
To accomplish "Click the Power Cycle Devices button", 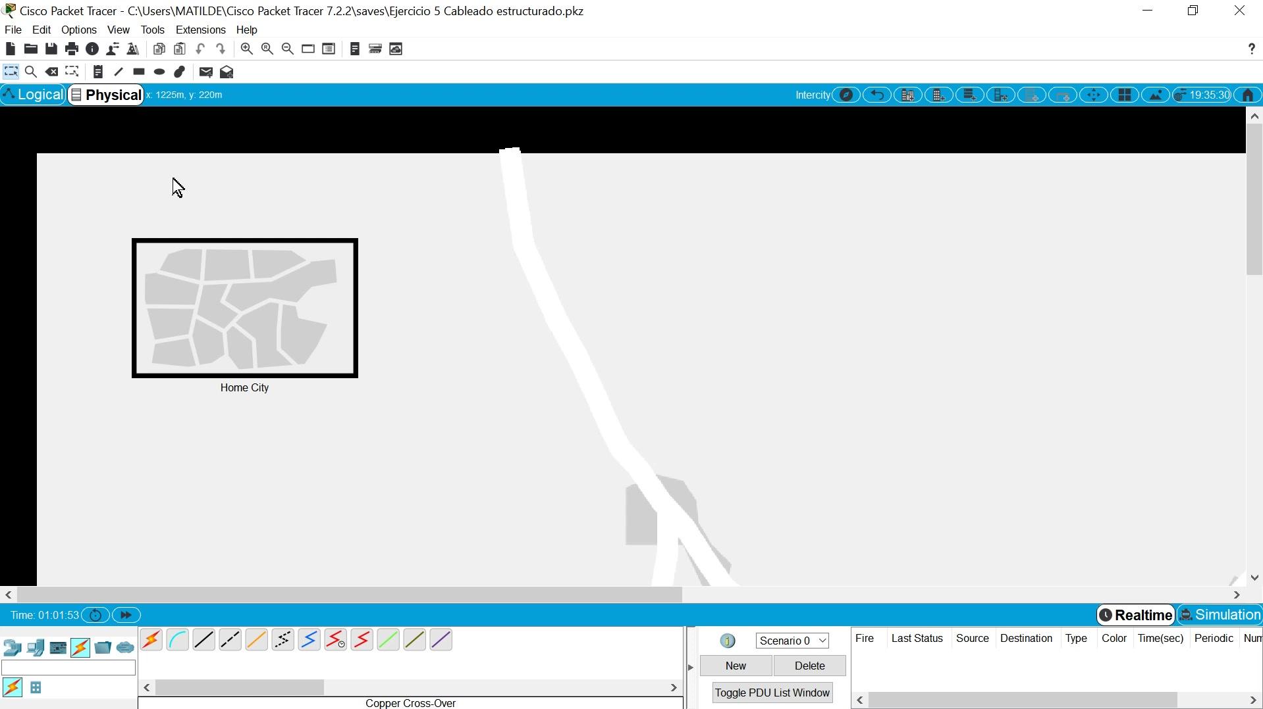I will [x=95, y=616].
